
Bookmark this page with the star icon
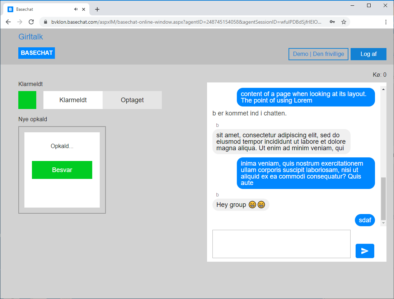tap(343, 22)
